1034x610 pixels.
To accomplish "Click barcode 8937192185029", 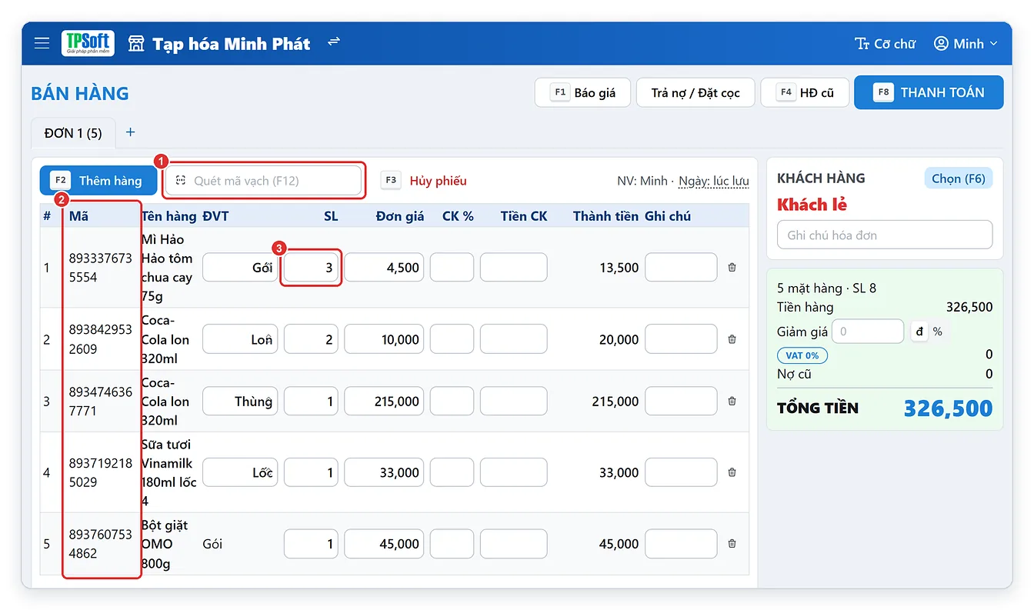I will pyautogui.click(x=100, y=472).
